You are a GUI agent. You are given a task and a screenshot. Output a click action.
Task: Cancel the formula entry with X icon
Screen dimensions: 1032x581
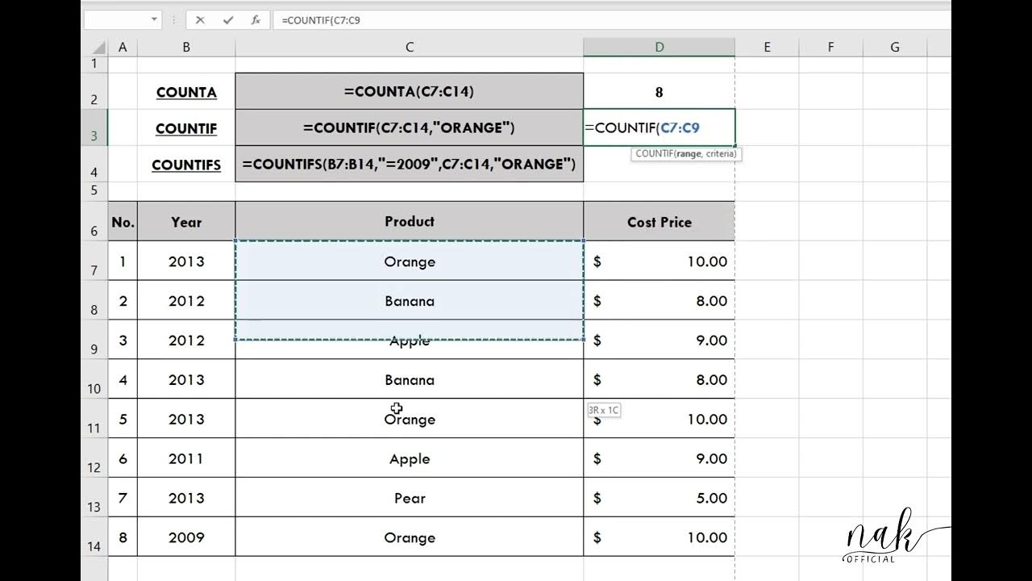pyautogui.click(x=200, y=20)
